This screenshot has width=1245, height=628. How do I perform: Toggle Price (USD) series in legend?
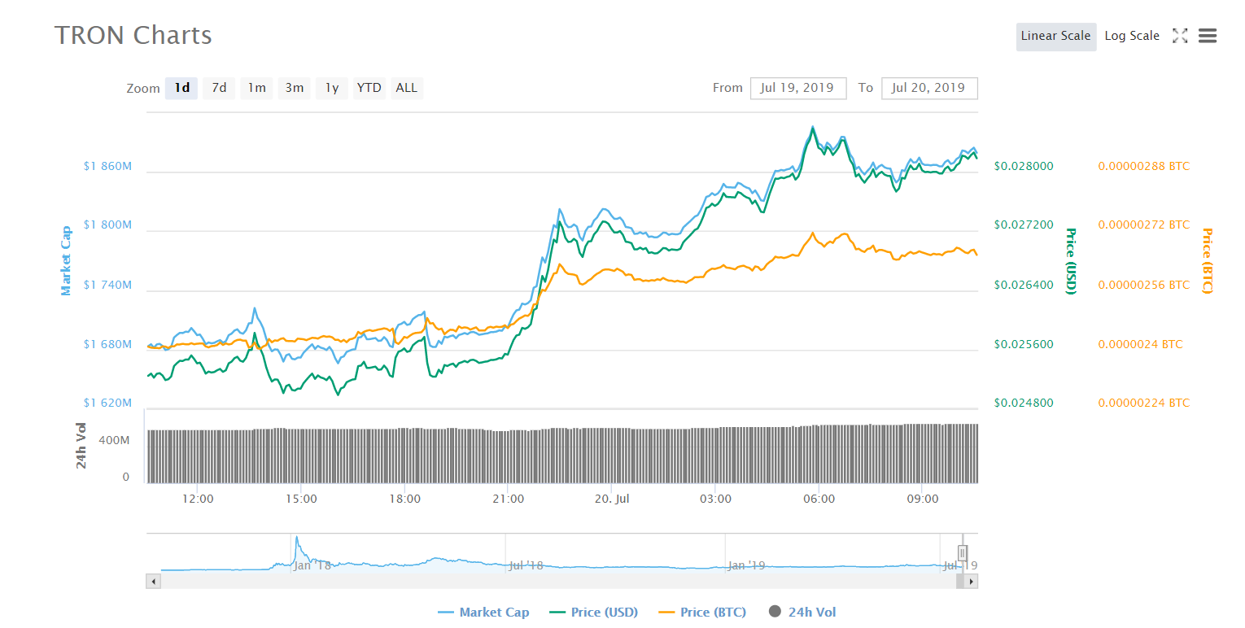[x=594, y=613]
